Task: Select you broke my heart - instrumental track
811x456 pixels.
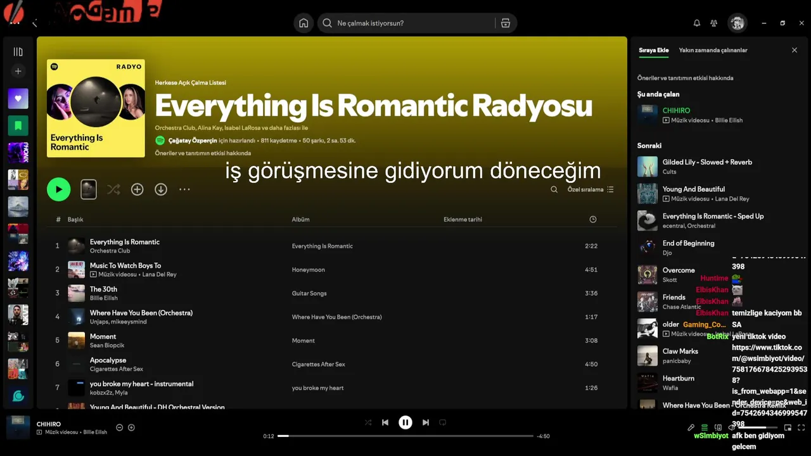Action: coord(326,388)
